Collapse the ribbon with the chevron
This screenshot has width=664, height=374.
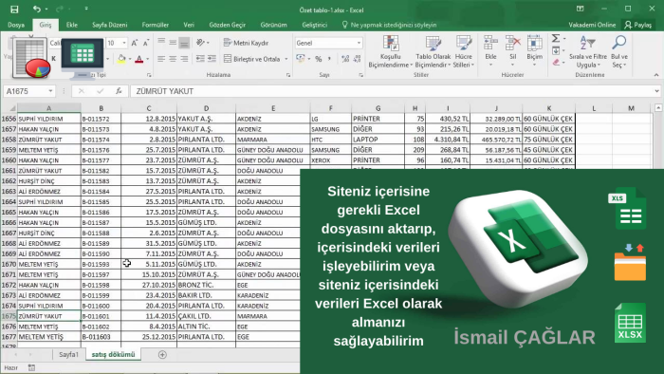656,75
